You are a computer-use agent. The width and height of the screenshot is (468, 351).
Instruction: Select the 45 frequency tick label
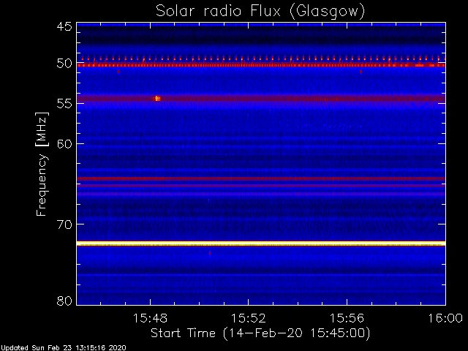tap(64, 26)
